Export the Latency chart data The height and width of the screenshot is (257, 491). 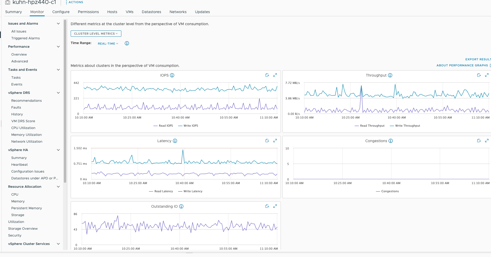click(267, 141)
